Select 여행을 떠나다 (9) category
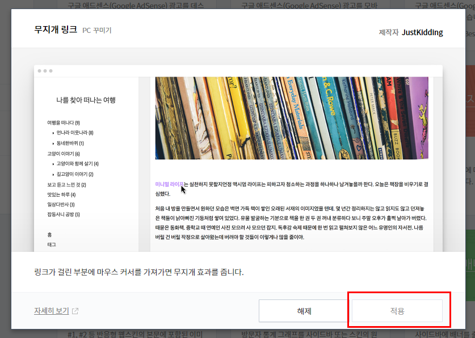Screen dimensions: 475x338 (x=64, y=122)
